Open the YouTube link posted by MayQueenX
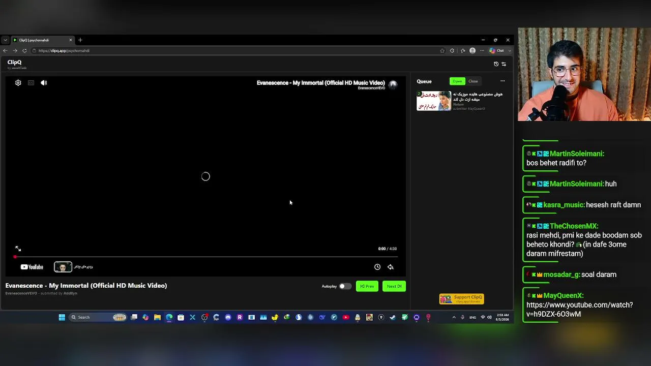Image resolution: width=651 pixels, height=366 pixels. tap(580, 310)
